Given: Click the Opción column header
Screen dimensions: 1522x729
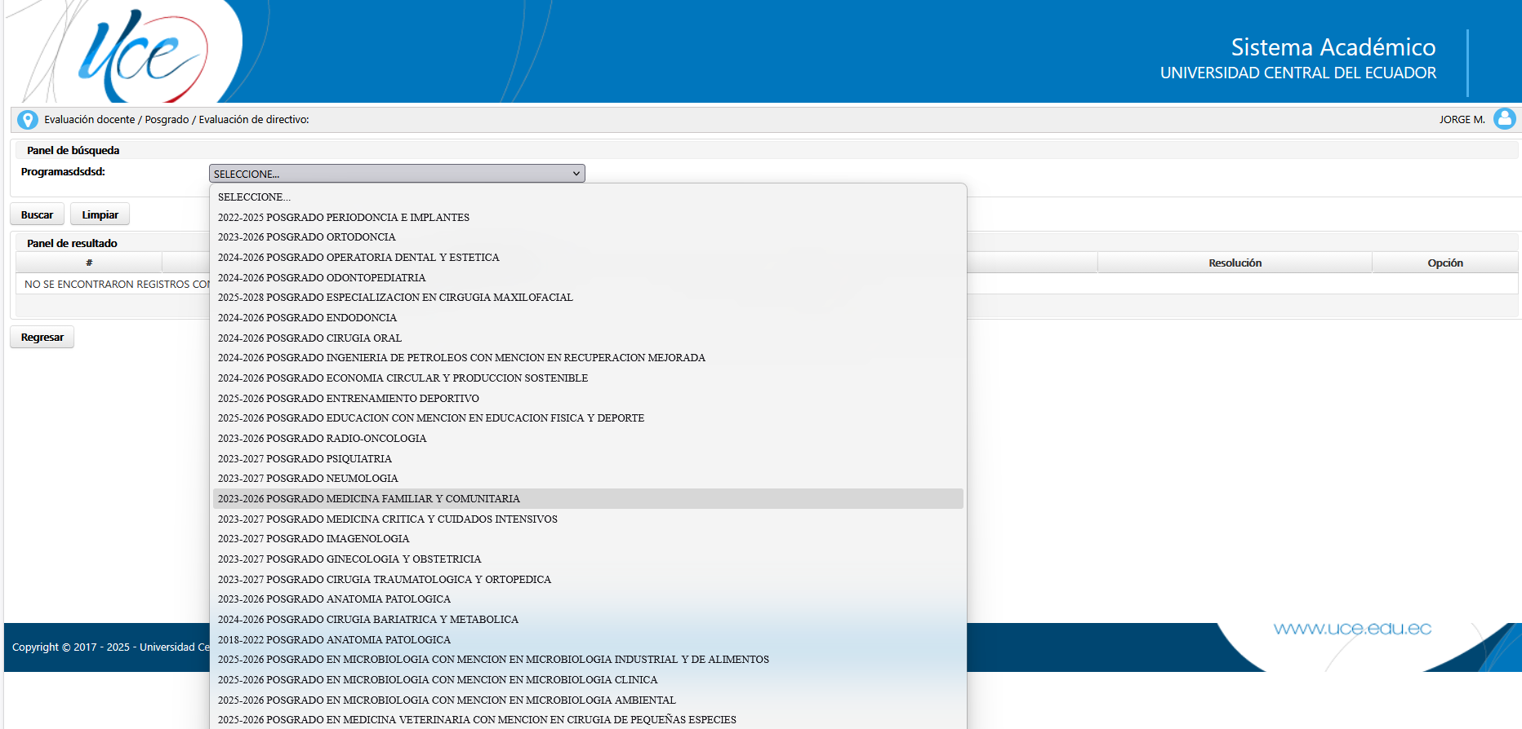Looking at the screenshot, I should 1444,263.
